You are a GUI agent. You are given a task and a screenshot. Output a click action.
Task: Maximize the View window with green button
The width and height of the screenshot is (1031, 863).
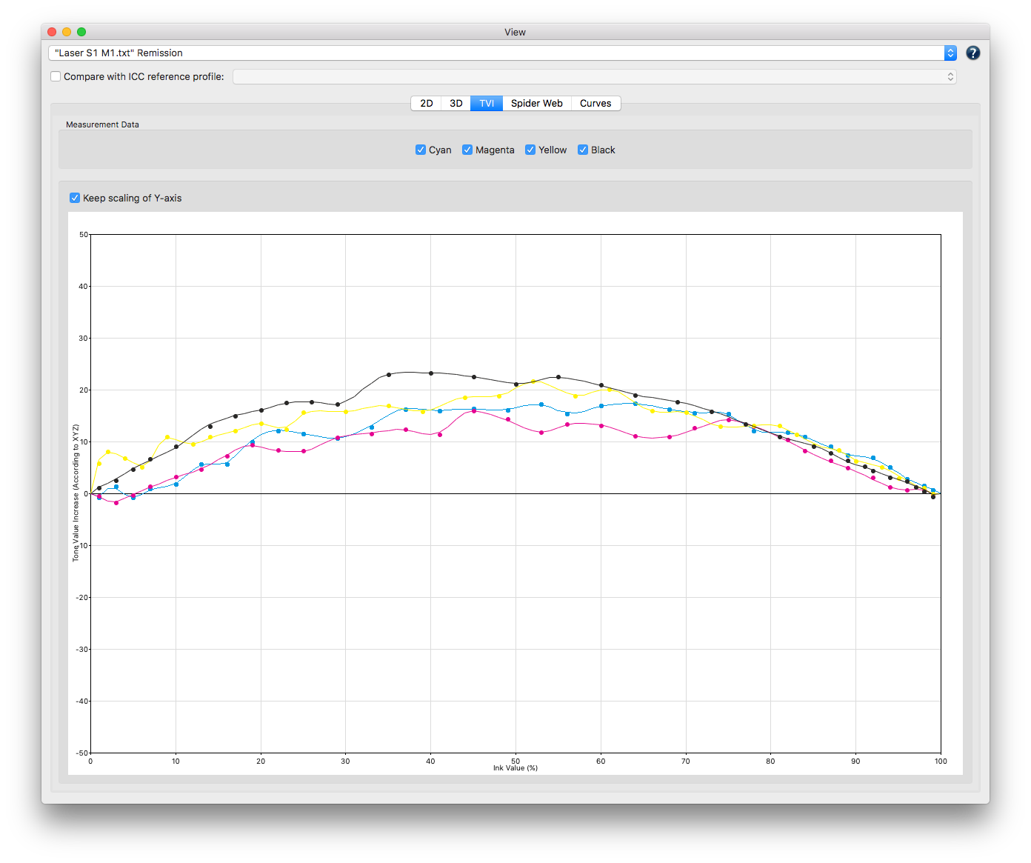[x=81, y=32]
